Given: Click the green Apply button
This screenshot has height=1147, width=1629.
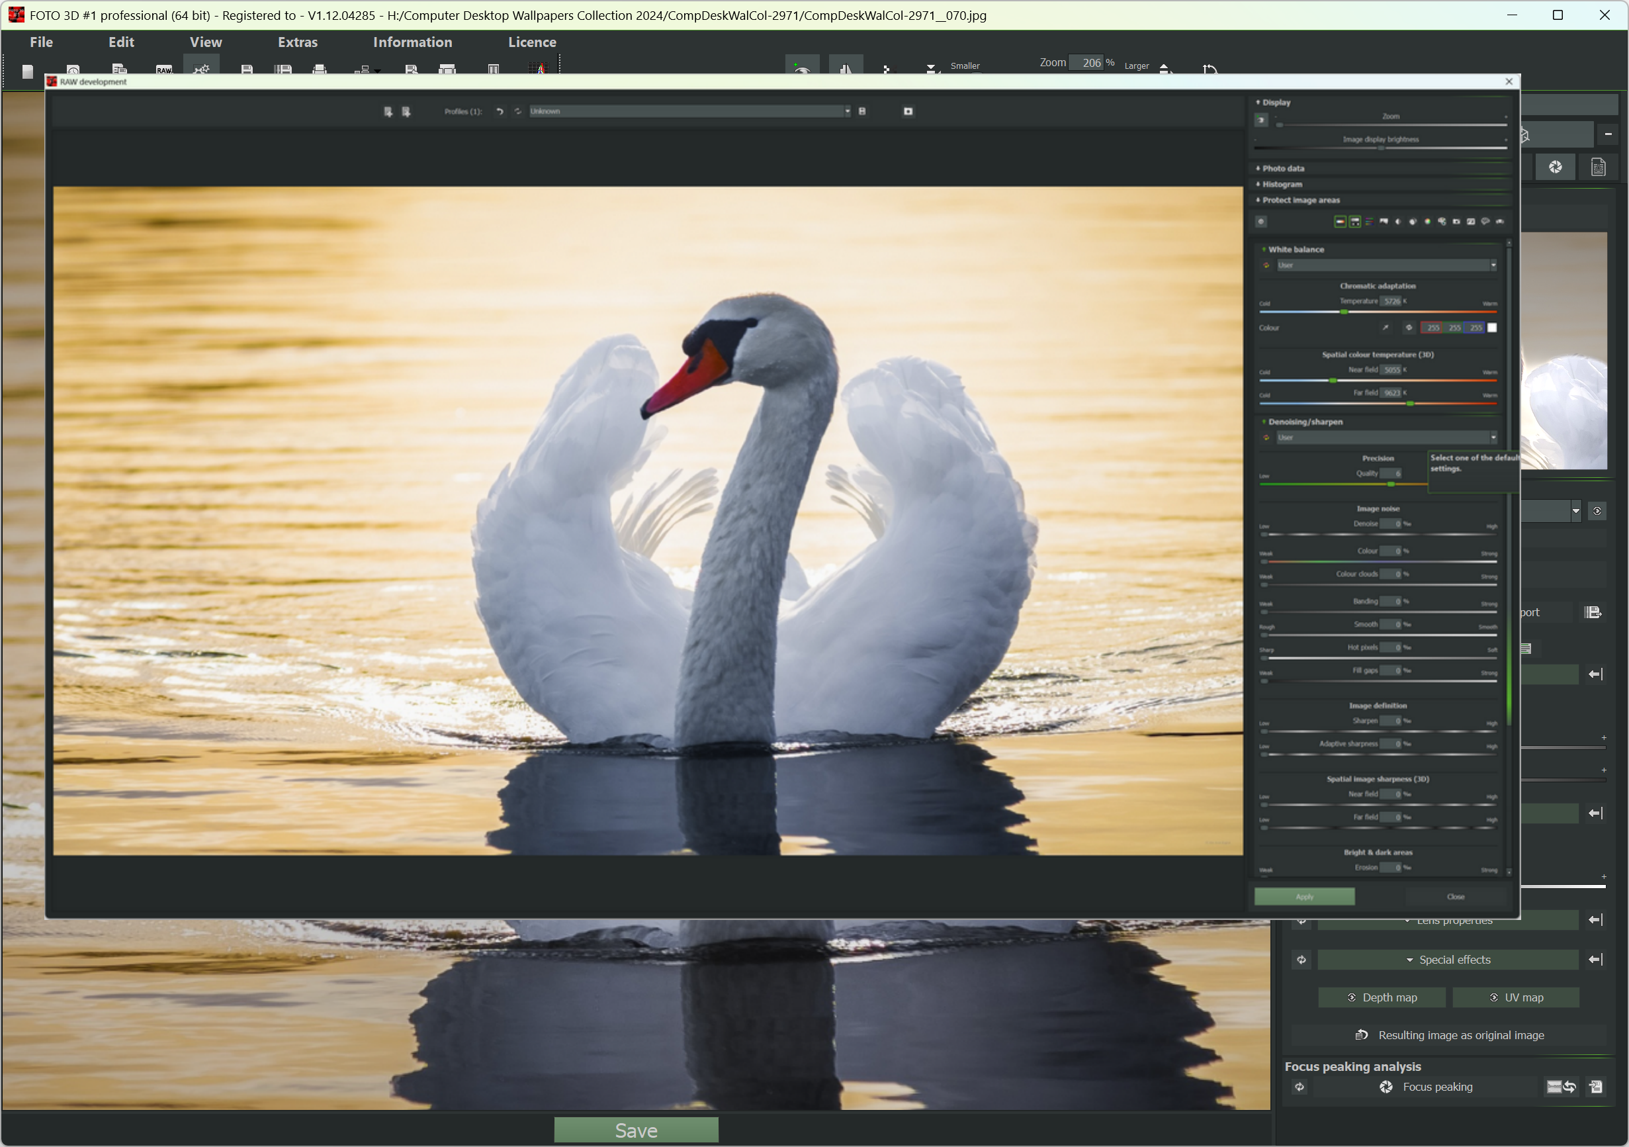Looking at the screenshot, I should click(x=1303, y=896).
